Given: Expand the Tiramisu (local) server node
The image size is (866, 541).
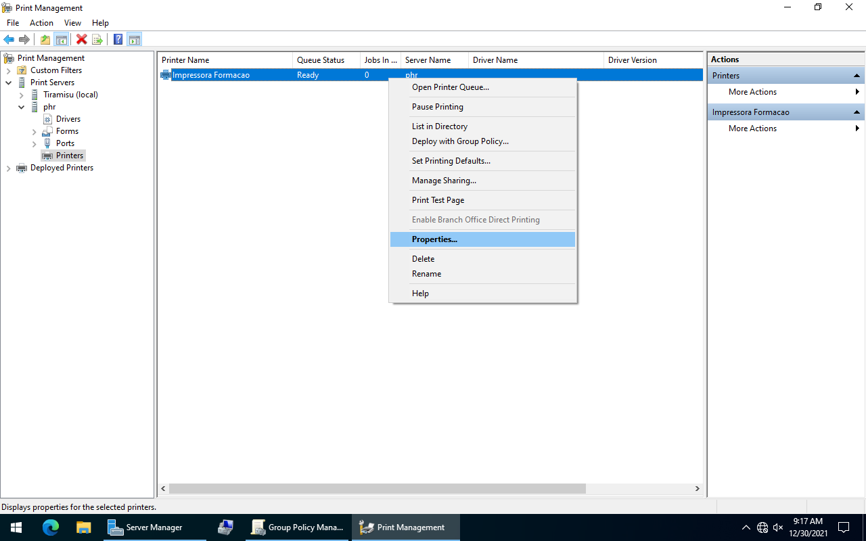Looking at the screenshot, I should (21, 94).
